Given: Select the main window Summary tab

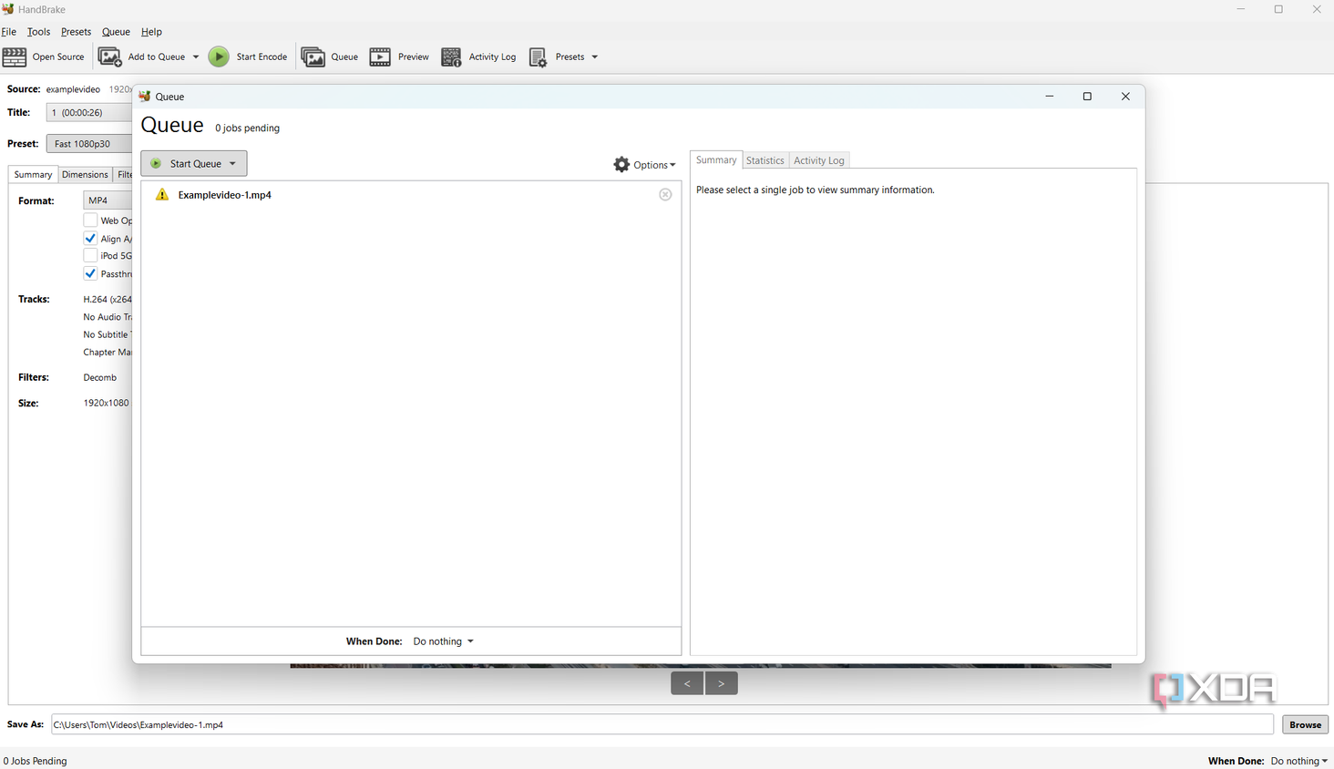Looking at the screenshot, I should (33, 174).
